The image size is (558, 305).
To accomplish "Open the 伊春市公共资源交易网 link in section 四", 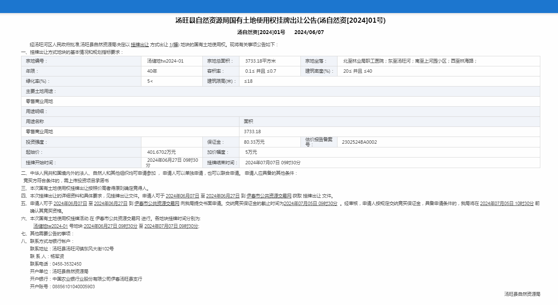I will pos(269,196).
